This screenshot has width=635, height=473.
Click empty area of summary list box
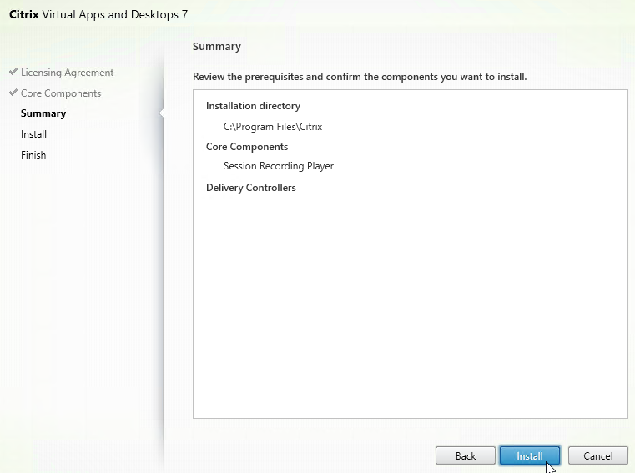[x=411, y=304]
